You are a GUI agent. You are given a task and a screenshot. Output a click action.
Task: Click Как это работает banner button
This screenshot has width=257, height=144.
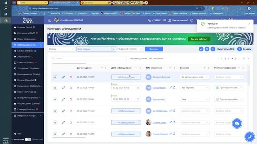199,39
